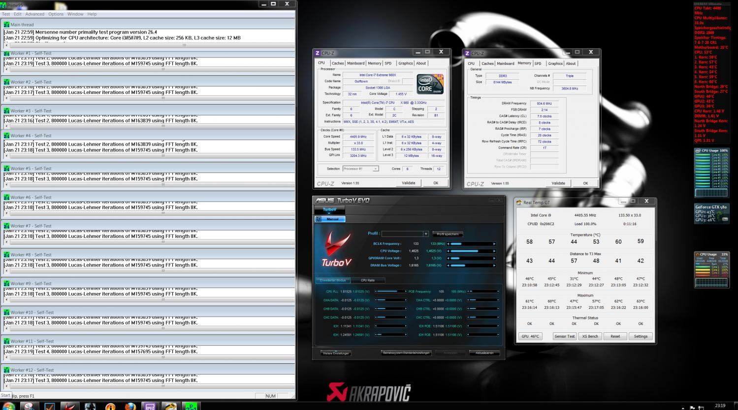Increase QPI/DRAM Core Volt right arrow

click(494, 258)
